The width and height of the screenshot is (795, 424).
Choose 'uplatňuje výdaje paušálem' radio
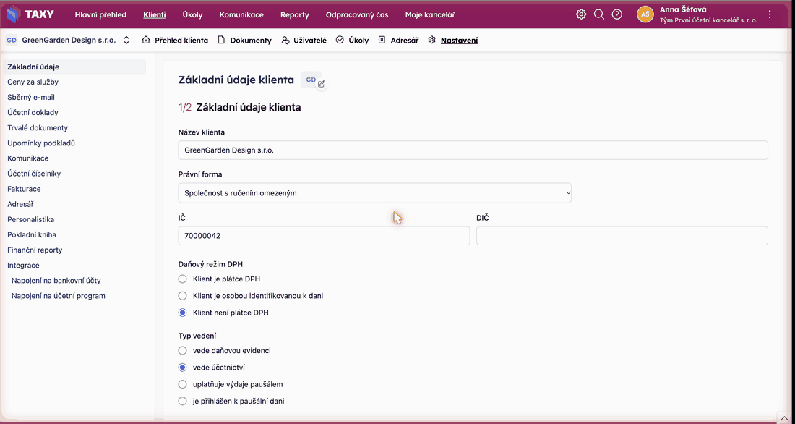click(x=183, y=384)
